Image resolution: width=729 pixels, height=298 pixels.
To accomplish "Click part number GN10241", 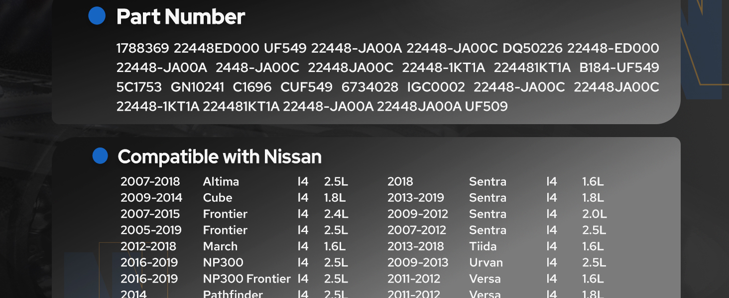I will tap(197, 87).
